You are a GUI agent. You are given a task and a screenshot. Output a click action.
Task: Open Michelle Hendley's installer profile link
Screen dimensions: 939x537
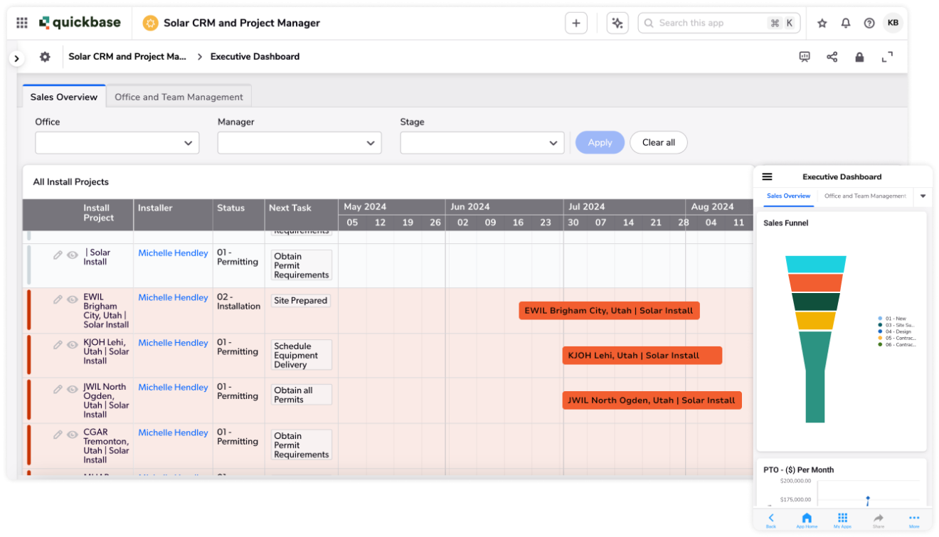point(172,297)
